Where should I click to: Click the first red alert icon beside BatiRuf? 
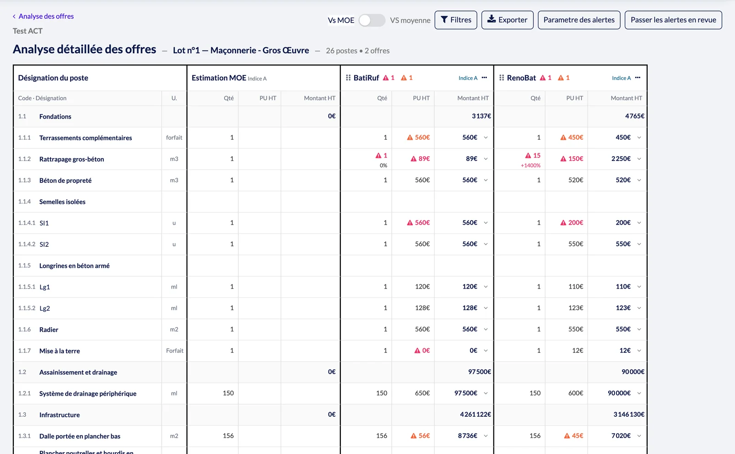pos(386,78)
